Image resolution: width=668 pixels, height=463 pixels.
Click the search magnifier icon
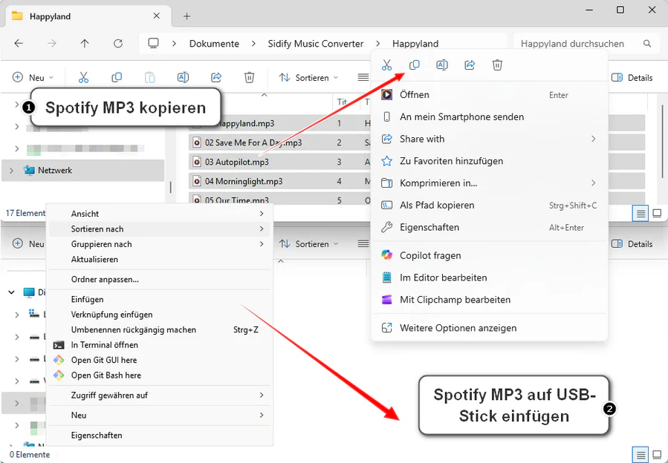(x=647, y=43)
